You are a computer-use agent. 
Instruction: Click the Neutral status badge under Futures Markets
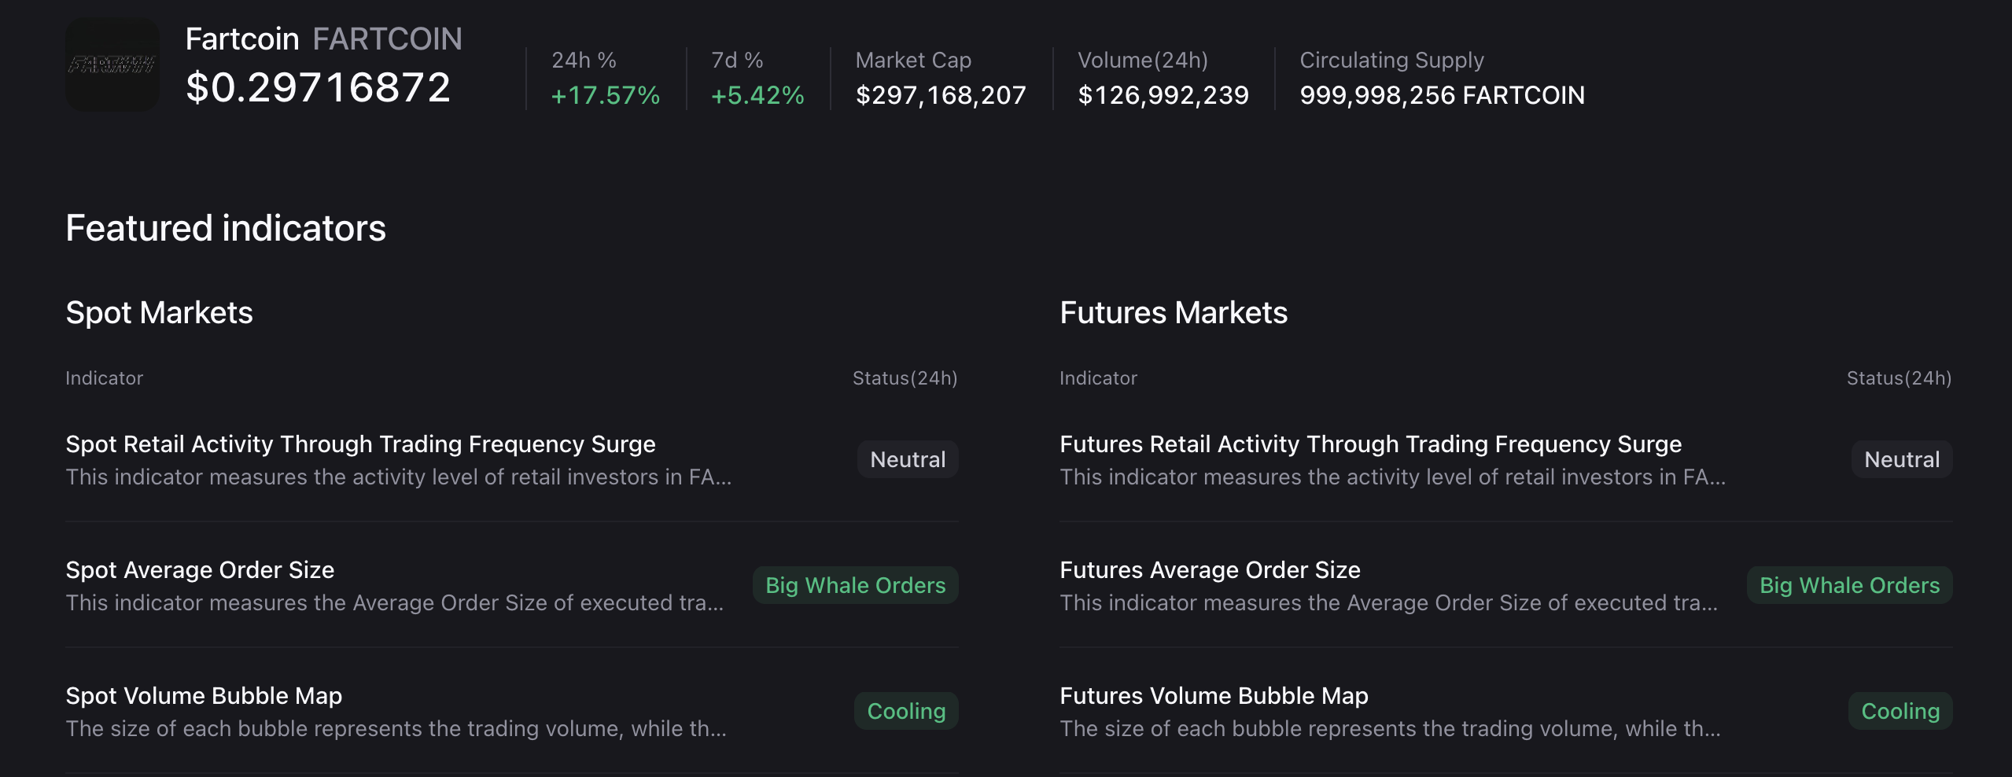(x=1901, y=458)
